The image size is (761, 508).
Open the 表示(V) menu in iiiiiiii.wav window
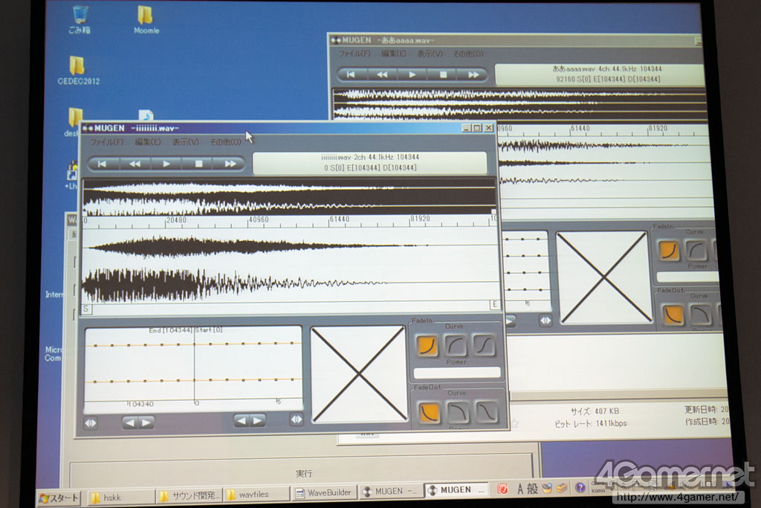(186, 142)
